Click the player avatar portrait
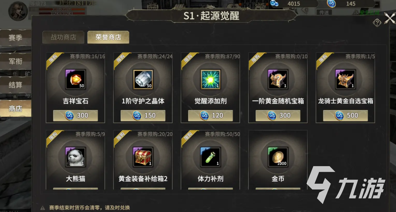 [x=18, y=11]
